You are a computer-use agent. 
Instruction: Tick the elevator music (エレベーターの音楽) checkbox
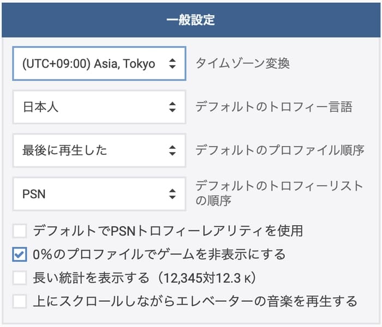pos(20,301)
